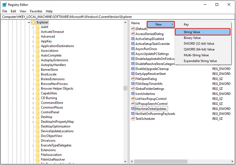Viewport: 236px width, 165px height.
Task: Click the ListViewPopupControl string icon
Action: click(133, 99)
